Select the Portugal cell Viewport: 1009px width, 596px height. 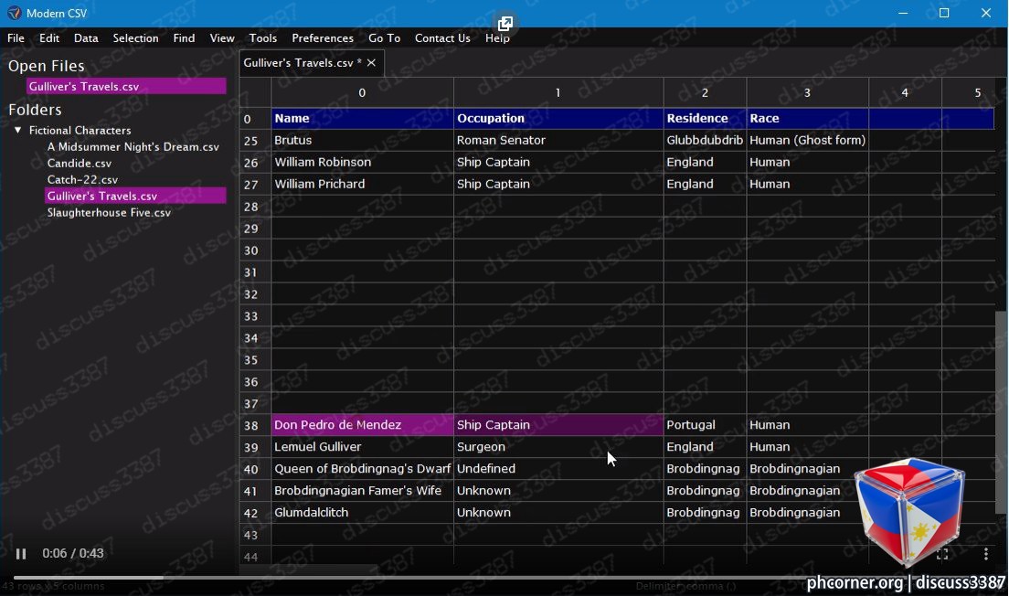pyautogui.click(x=706, y=425)
